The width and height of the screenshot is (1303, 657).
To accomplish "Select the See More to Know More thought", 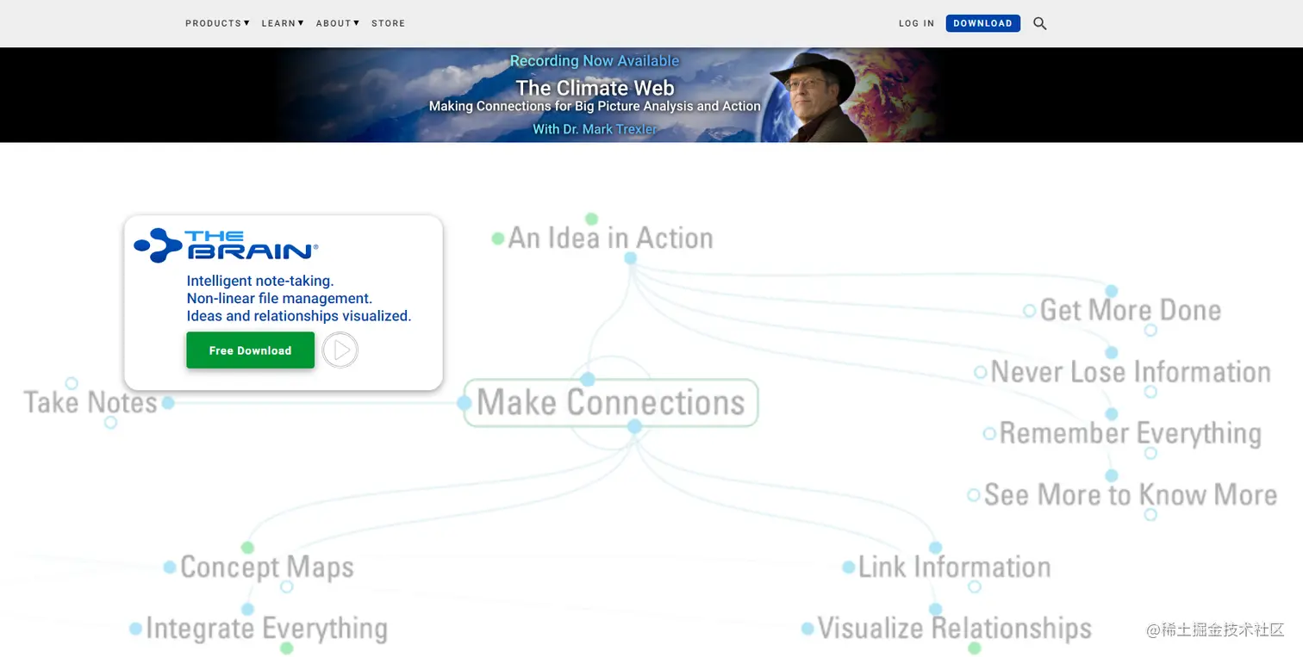I will pos(1131,495).
